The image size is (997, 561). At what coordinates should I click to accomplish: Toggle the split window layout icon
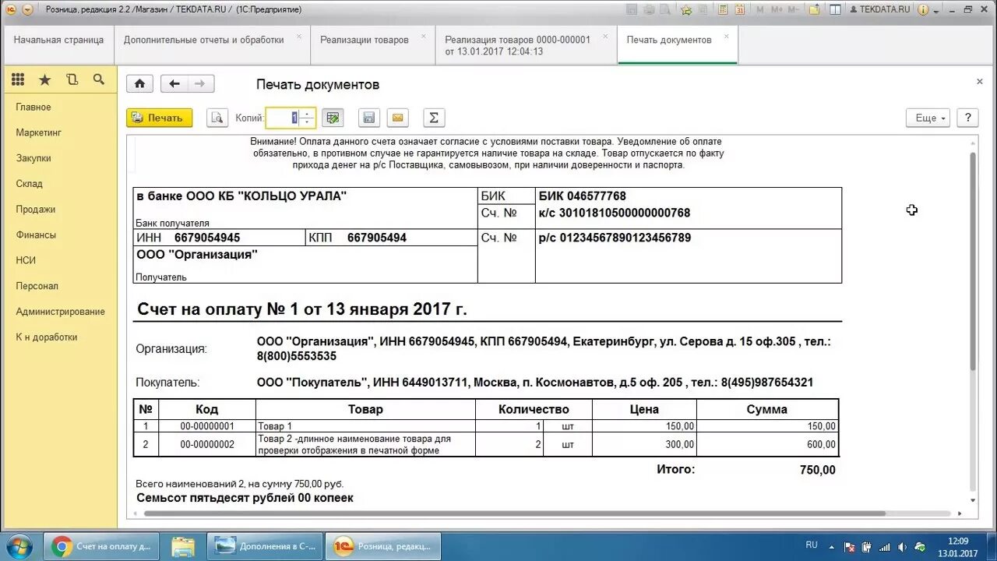[835, 9]
